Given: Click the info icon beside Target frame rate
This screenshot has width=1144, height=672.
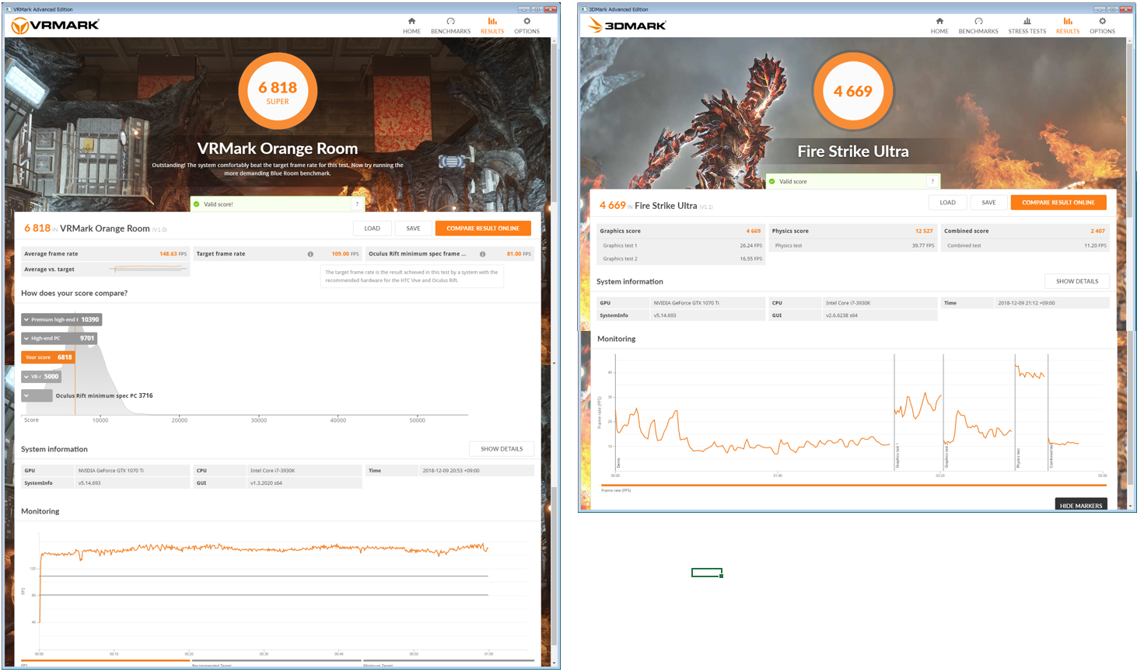Looking at the screenshot, I should [310, 254].
